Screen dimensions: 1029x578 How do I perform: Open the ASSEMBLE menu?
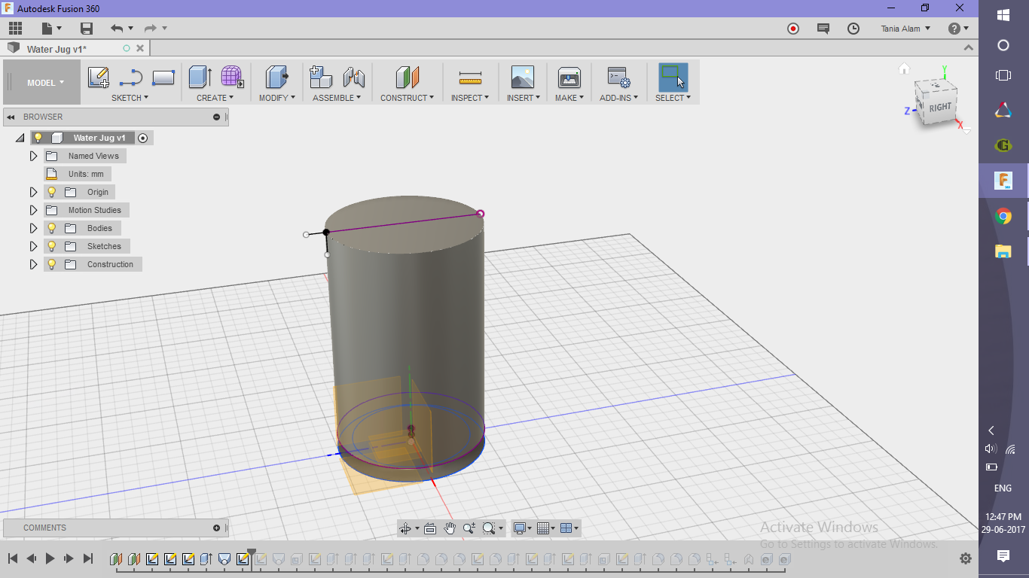pyautogui.click(x=337, y=98)
